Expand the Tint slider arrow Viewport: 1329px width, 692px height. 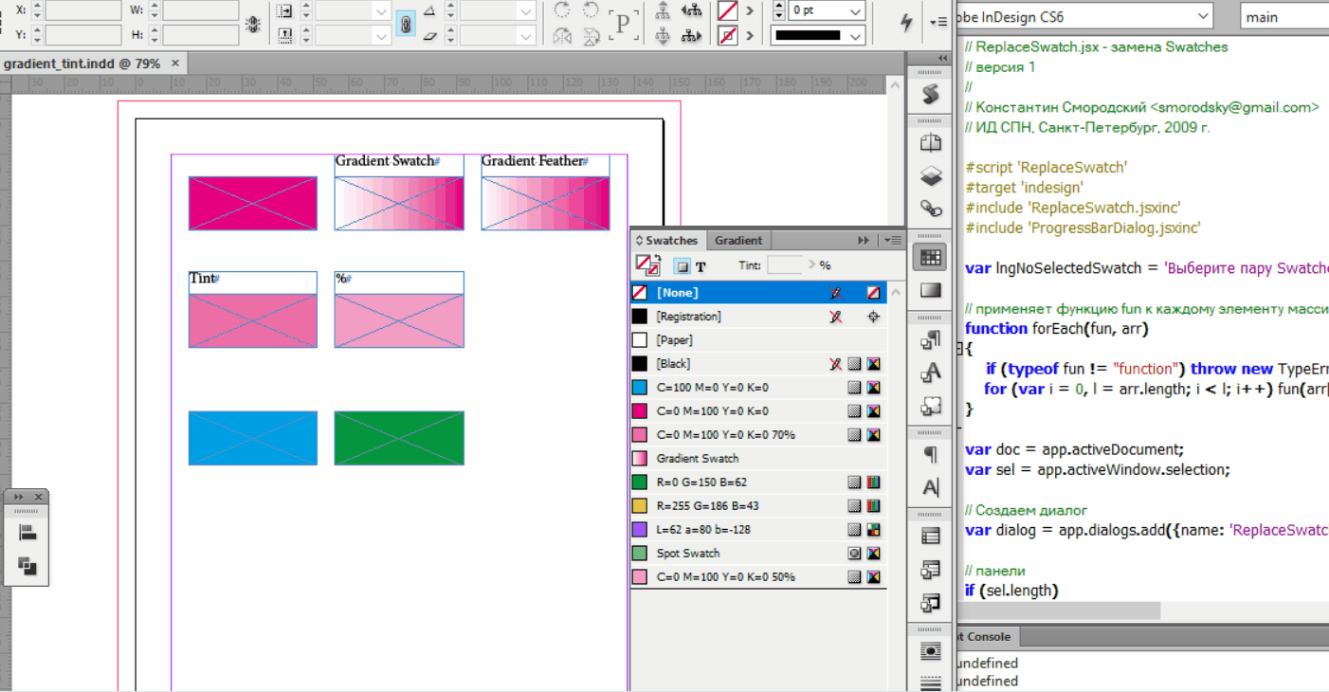click(810, 265)
